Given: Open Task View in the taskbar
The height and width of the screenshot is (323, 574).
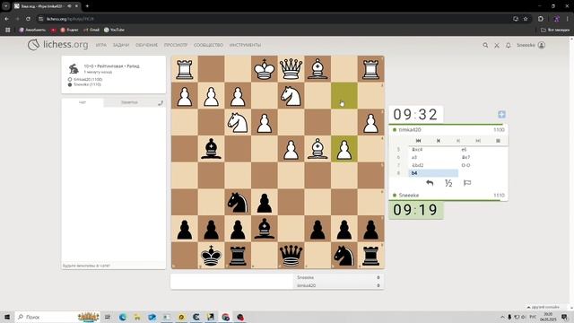Looking at the screenshot, I should click(108, 317).
